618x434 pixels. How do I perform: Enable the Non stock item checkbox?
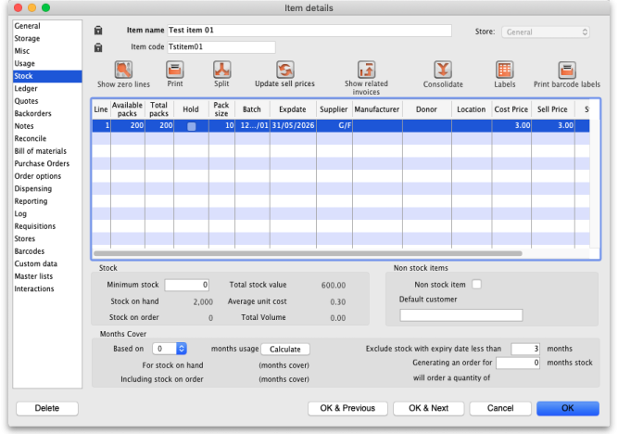pos(477,285)
